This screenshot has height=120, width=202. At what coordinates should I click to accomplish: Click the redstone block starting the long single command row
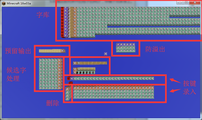68,78
